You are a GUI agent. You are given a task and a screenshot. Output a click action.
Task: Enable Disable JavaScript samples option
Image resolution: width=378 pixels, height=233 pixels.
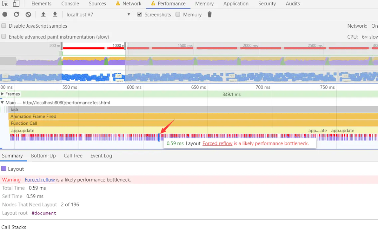(x=3, y=26)
